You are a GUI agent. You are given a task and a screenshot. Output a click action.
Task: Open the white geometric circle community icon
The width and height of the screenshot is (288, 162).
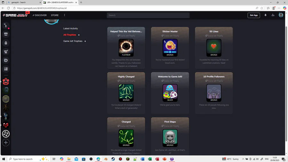(6, 134)
